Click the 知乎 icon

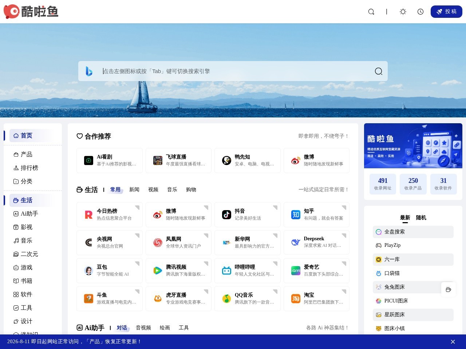(296, 214)
